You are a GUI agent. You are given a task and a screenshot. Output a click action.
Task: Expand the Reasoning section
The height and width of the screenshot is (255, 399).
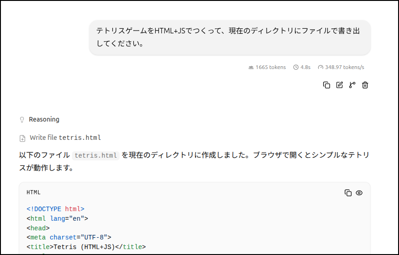[x=44, y=119]
